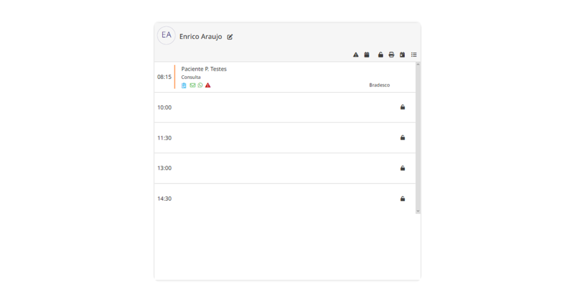Click the blue clipboard icon on appointment
This screenshot has height=302, width=575.
(184, 85)
